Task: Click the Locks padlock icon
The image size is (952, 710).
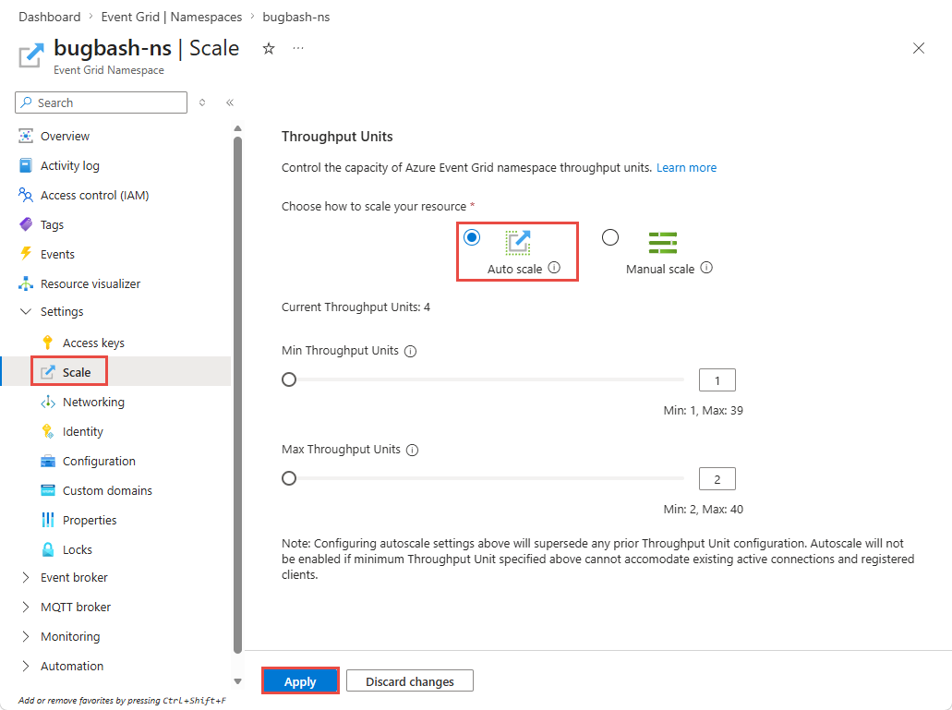Action: click(x=48, y=549)
